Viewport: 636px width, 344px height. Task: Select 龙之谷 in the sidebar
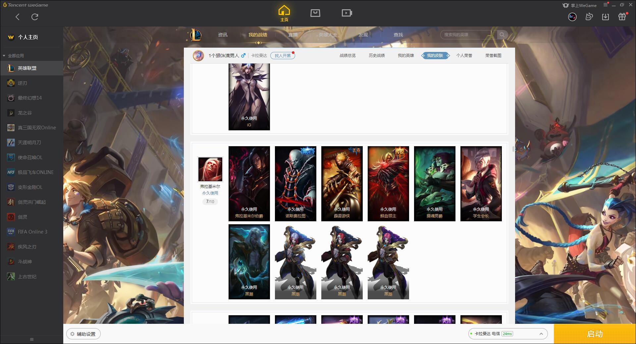click(x=31, y=113)
